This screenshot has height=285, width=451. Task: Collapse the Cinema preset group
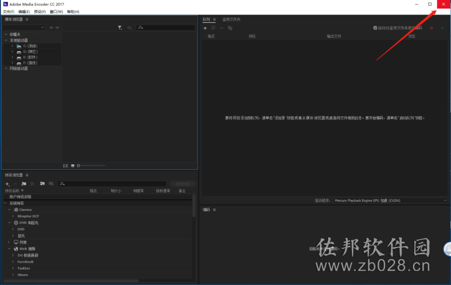(10, 210)
